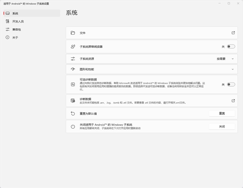243x188 pixels.
Task: Click the 兼容性 sliders icon in sidebar
Action: (x=7, y=30)
